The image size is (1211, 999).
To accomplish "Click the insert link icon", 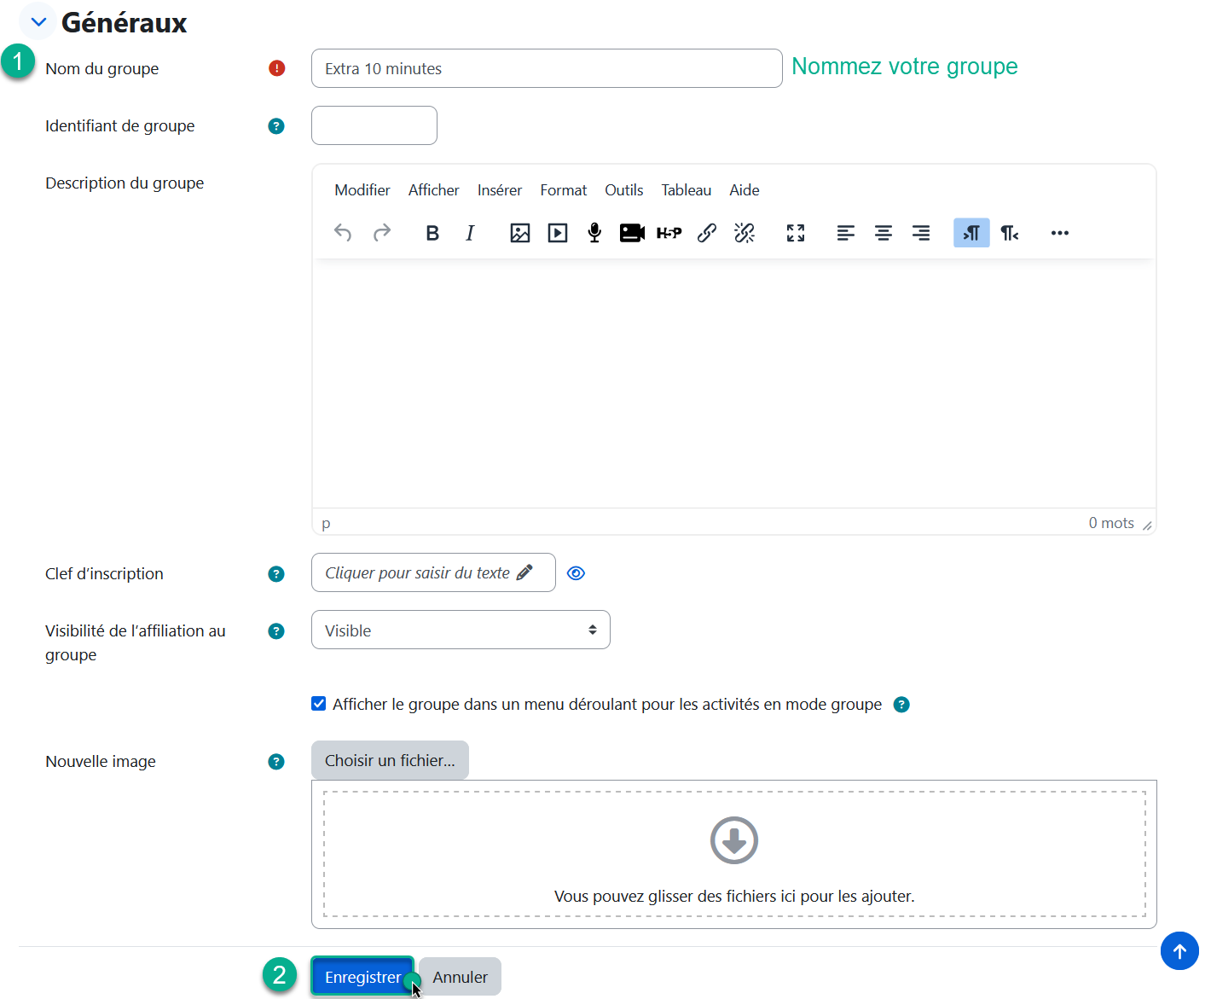I will [706, 233].
